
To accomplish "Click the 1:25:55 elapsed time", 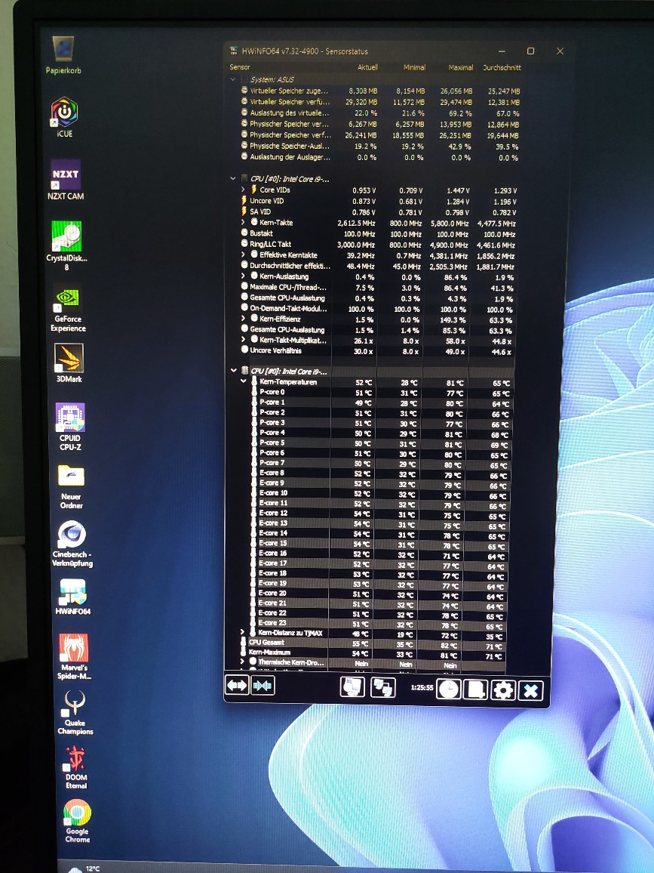I will [422, 687].
